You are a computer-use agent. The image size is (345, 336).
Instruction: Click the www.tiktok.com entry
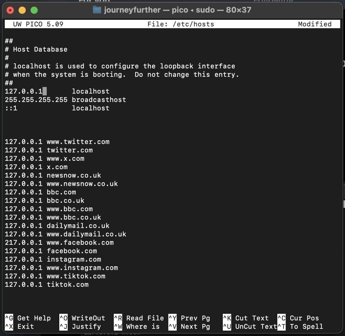55,276
